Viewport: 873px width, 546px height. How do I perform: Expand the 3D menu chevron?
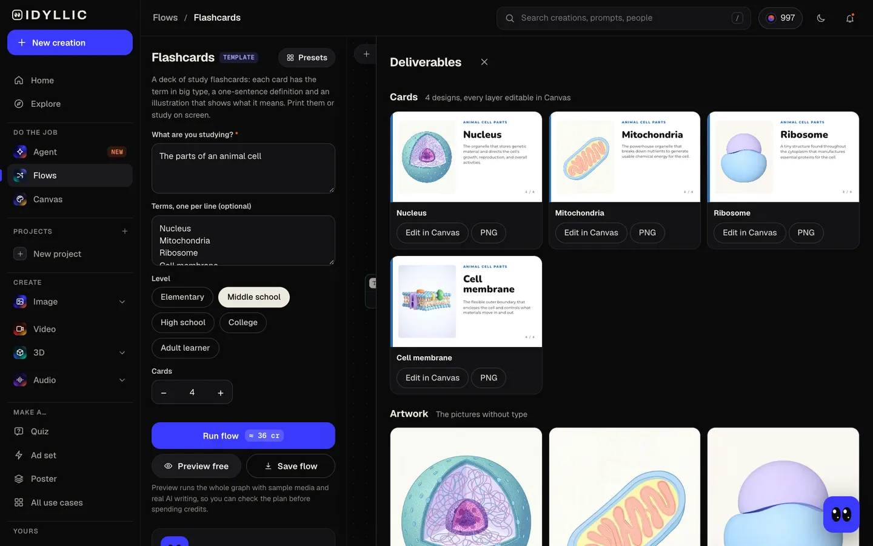click(x=122, y=352)
